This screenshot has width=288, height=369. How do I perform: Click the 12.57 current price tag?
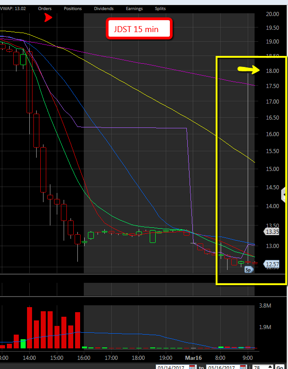272,264
